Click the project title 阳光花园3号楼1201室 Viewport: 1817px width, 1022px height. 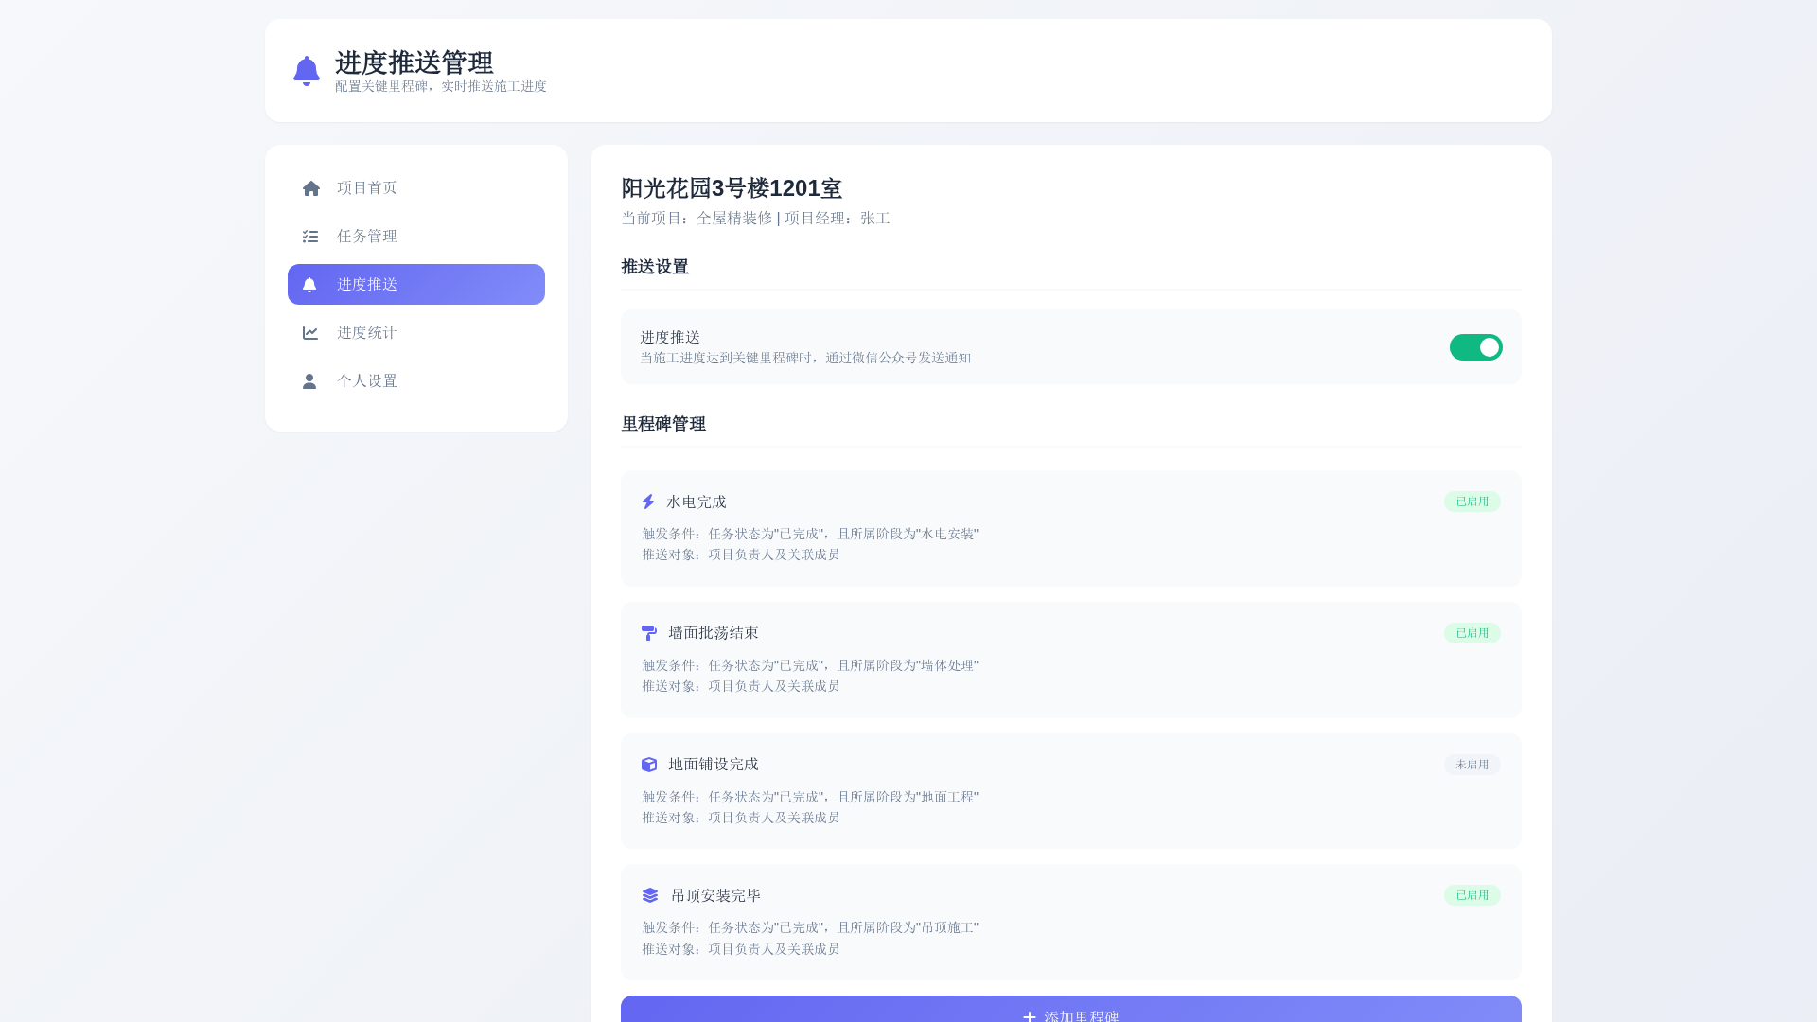coord(729,188)
